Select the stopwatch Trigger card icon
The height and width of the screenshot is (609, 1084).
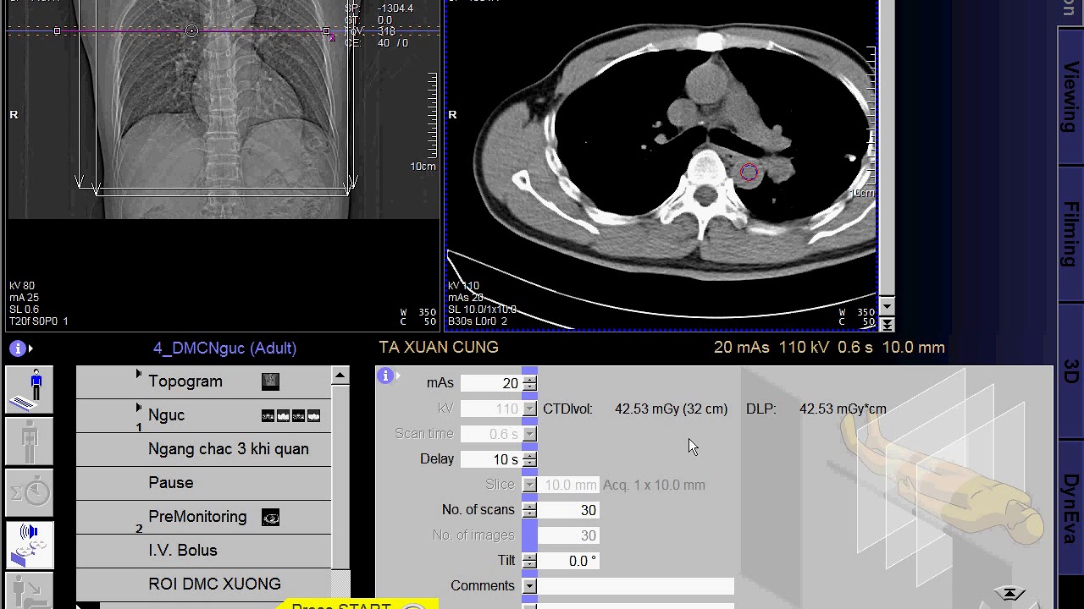pos(30,492)
